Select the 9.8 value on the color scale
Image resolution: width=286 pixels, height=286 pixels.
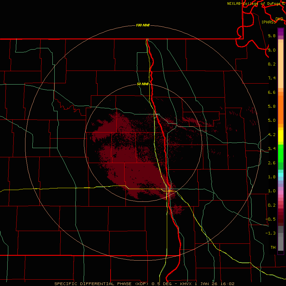click(272, 36)
